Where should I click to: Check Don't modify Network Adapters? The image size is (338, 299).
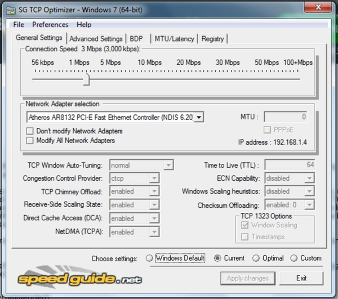[30, 131]
